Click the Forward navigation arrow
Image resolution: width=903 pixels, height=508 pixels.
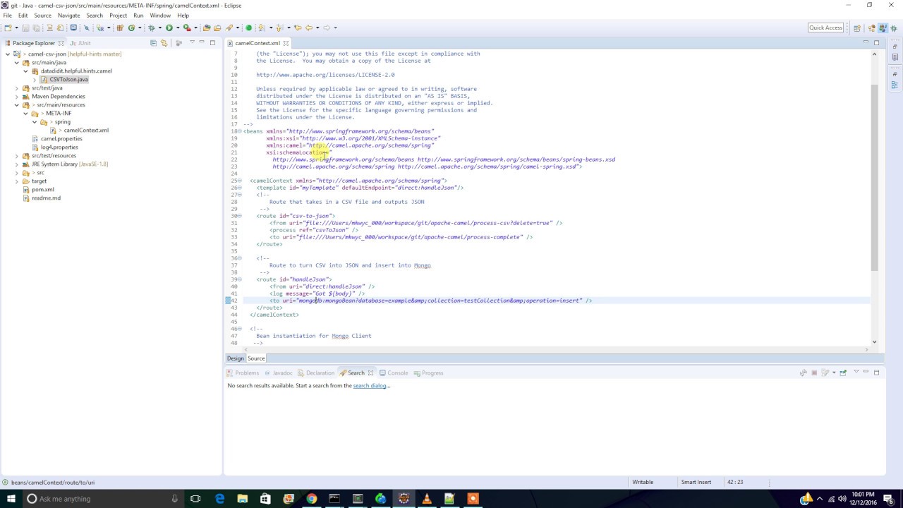327,28
